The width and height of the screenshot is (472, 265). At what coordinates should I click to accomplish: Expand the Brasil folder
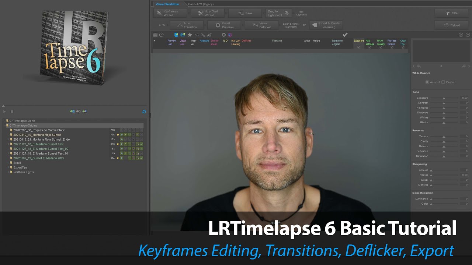pos(8,163)
